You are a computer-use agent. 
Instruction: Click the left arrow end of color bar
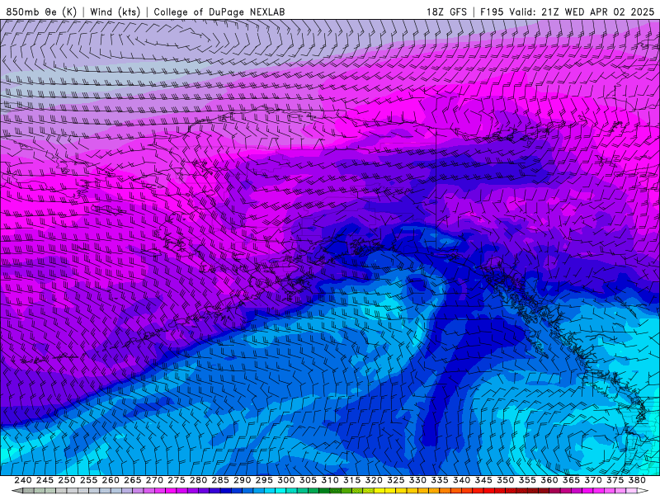point(16,491)
